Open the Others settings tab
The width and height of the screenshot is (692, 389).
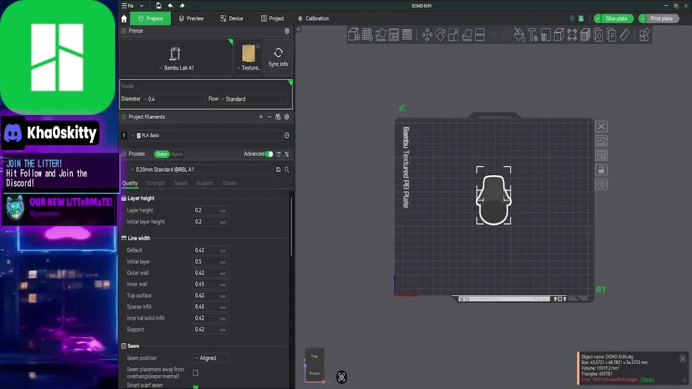(x=230, y=183)
